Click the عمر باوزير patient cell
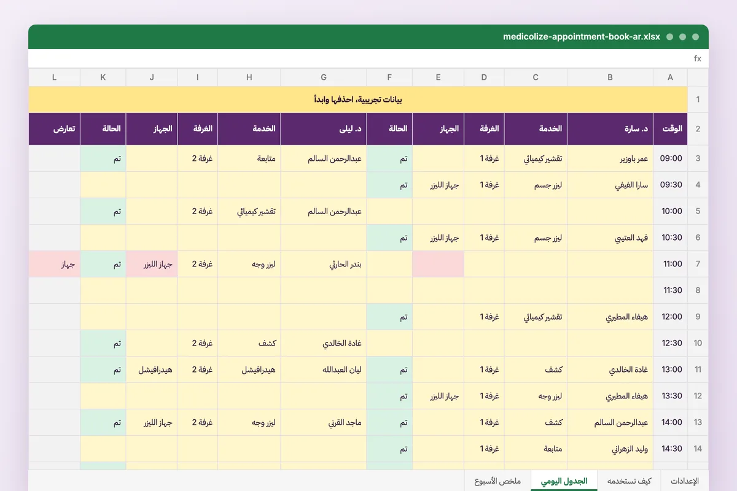Image resolution: width=737 pixels, height=491 pixels. coord(610,158)
